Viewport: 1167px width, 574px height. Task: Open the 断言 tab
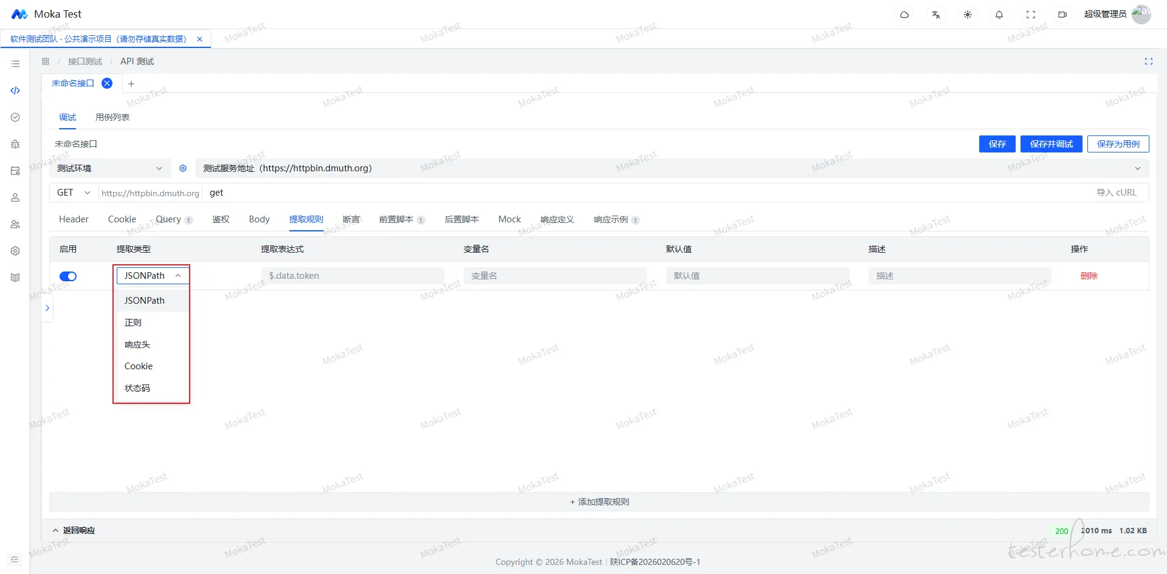[351, 219]
